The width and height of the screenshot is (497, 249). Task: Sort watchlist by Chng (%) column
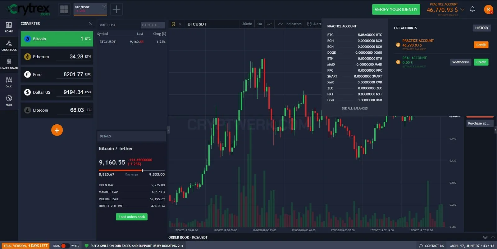[x=160, y=34]
